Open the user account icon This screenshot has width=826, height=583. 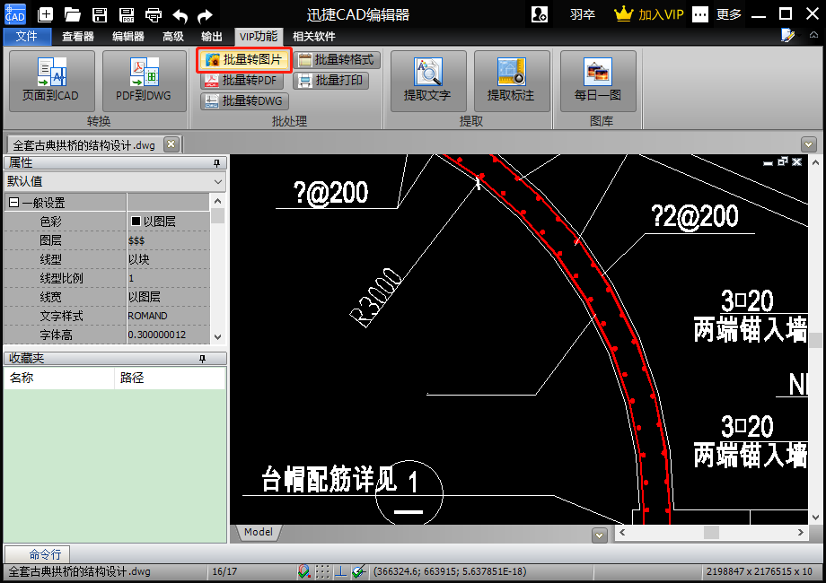(x=540, y=14)
